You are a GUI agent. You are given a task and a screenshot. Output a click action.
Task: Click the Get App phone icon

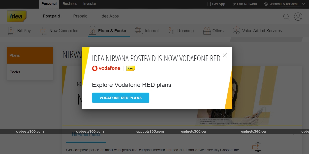coord(209,4)
